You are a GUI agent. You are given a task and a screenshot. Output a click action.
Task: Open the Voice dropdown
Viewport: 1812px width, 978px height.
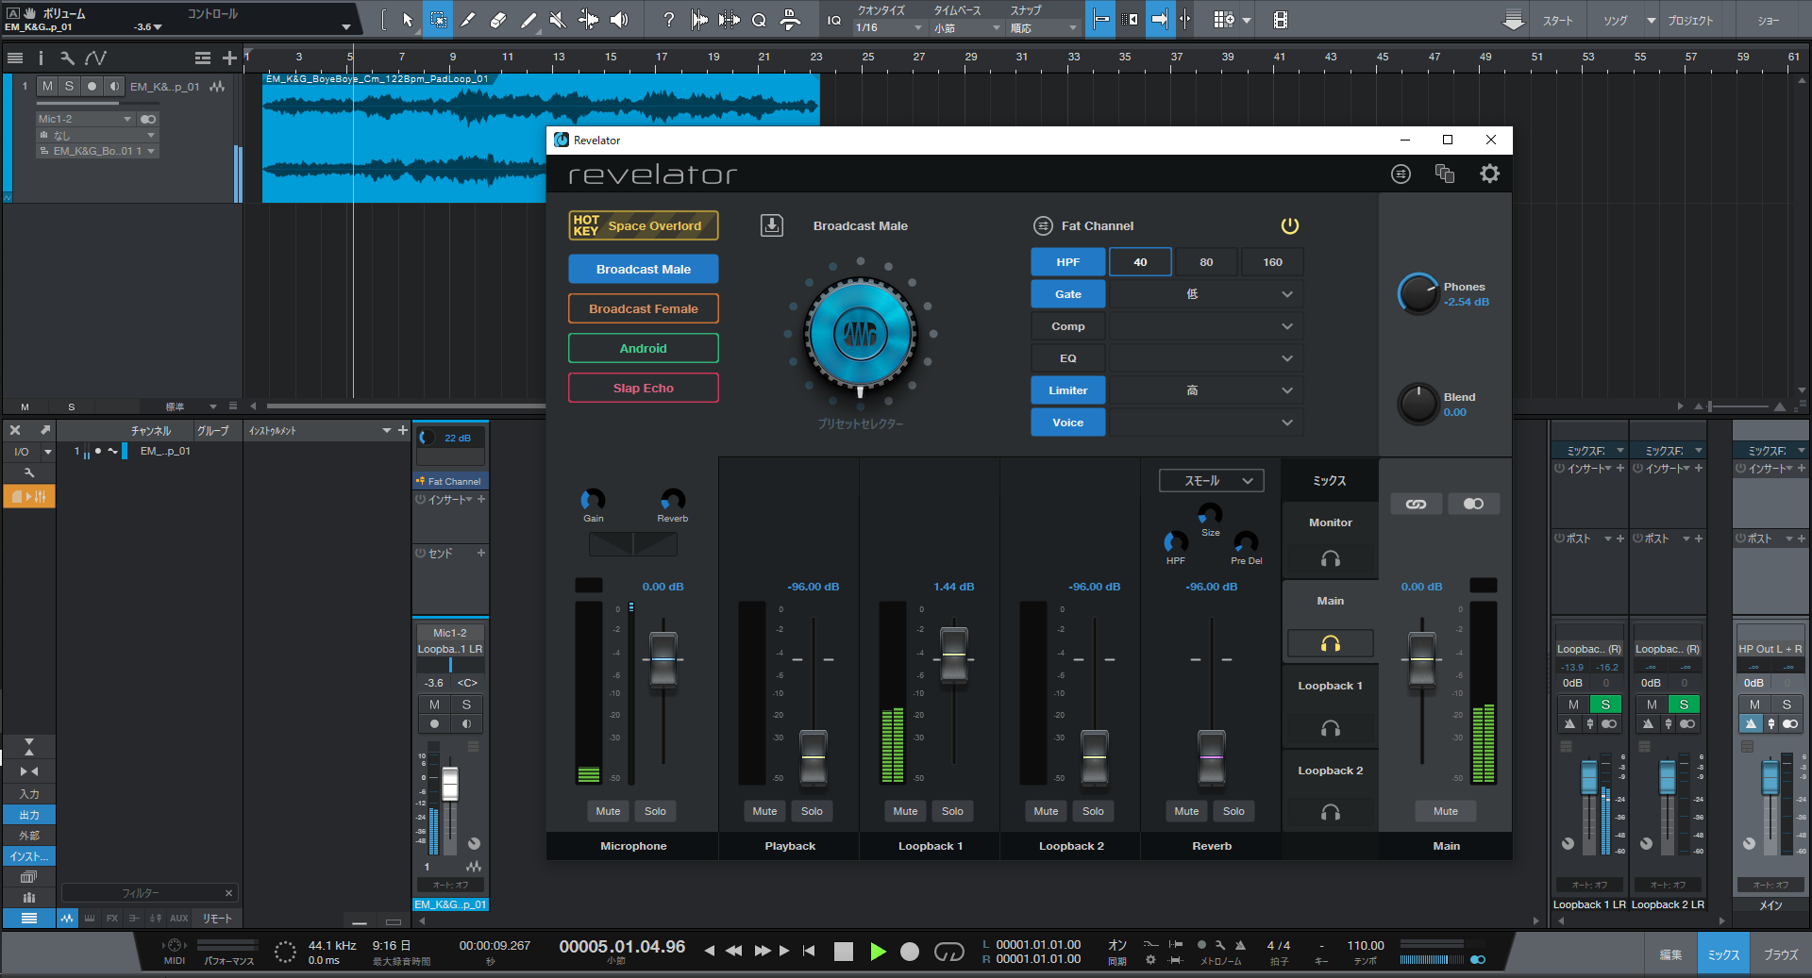coord(1206,423)
